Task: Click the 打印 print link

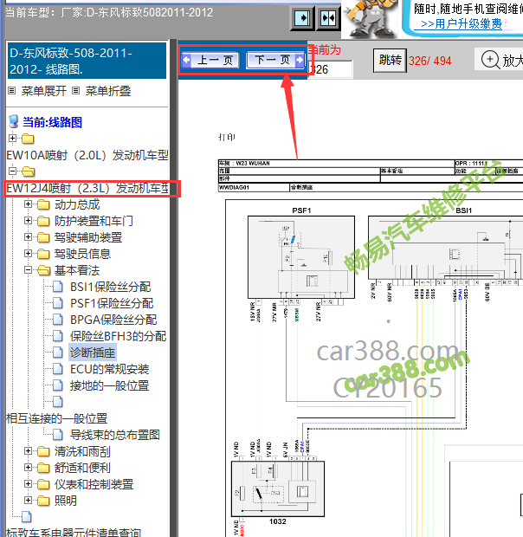Action: click(227, 138)
